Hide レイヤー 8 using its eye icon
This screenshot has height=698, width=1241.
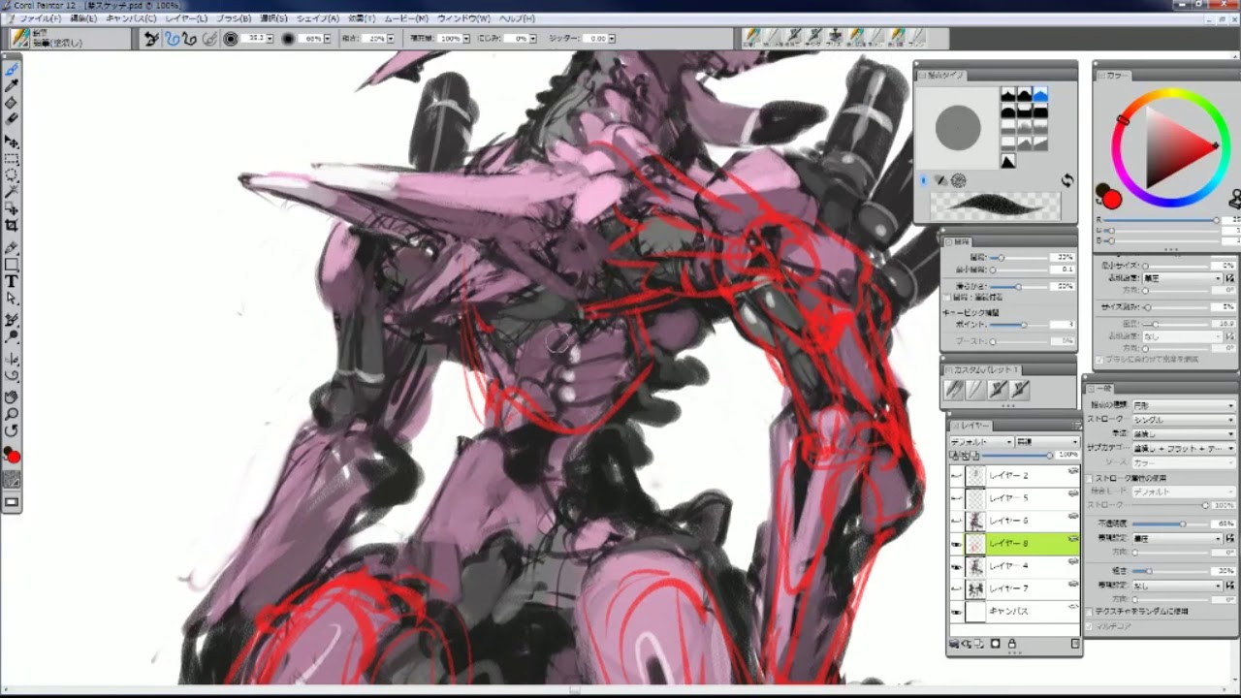point(957,544)
